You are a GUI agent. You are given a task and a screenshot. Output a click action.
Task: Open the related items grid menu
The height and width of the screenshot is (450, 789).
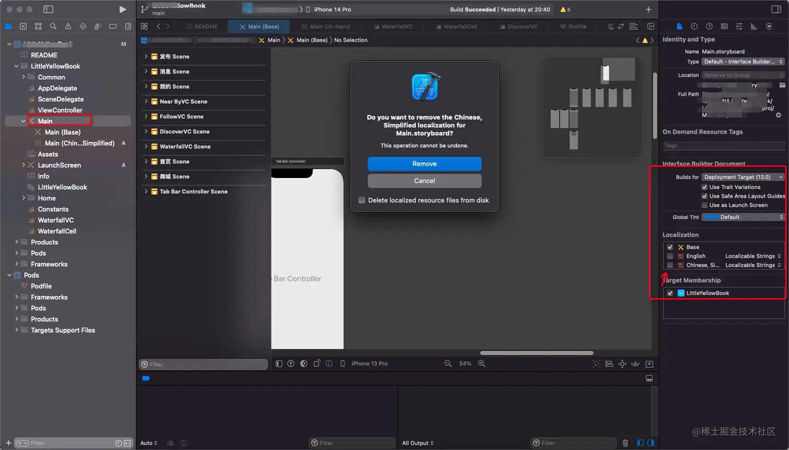tap(144, 26)
